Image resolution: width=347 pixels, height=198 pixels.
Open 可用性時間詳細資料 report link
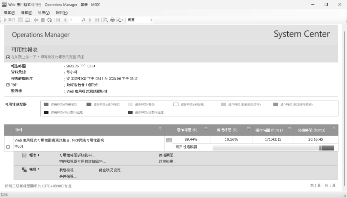77,155
